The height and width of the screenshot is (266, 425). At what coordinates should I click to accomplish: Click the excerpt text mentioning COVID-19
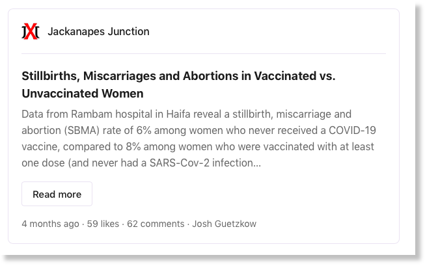click(x=352, y=130)
